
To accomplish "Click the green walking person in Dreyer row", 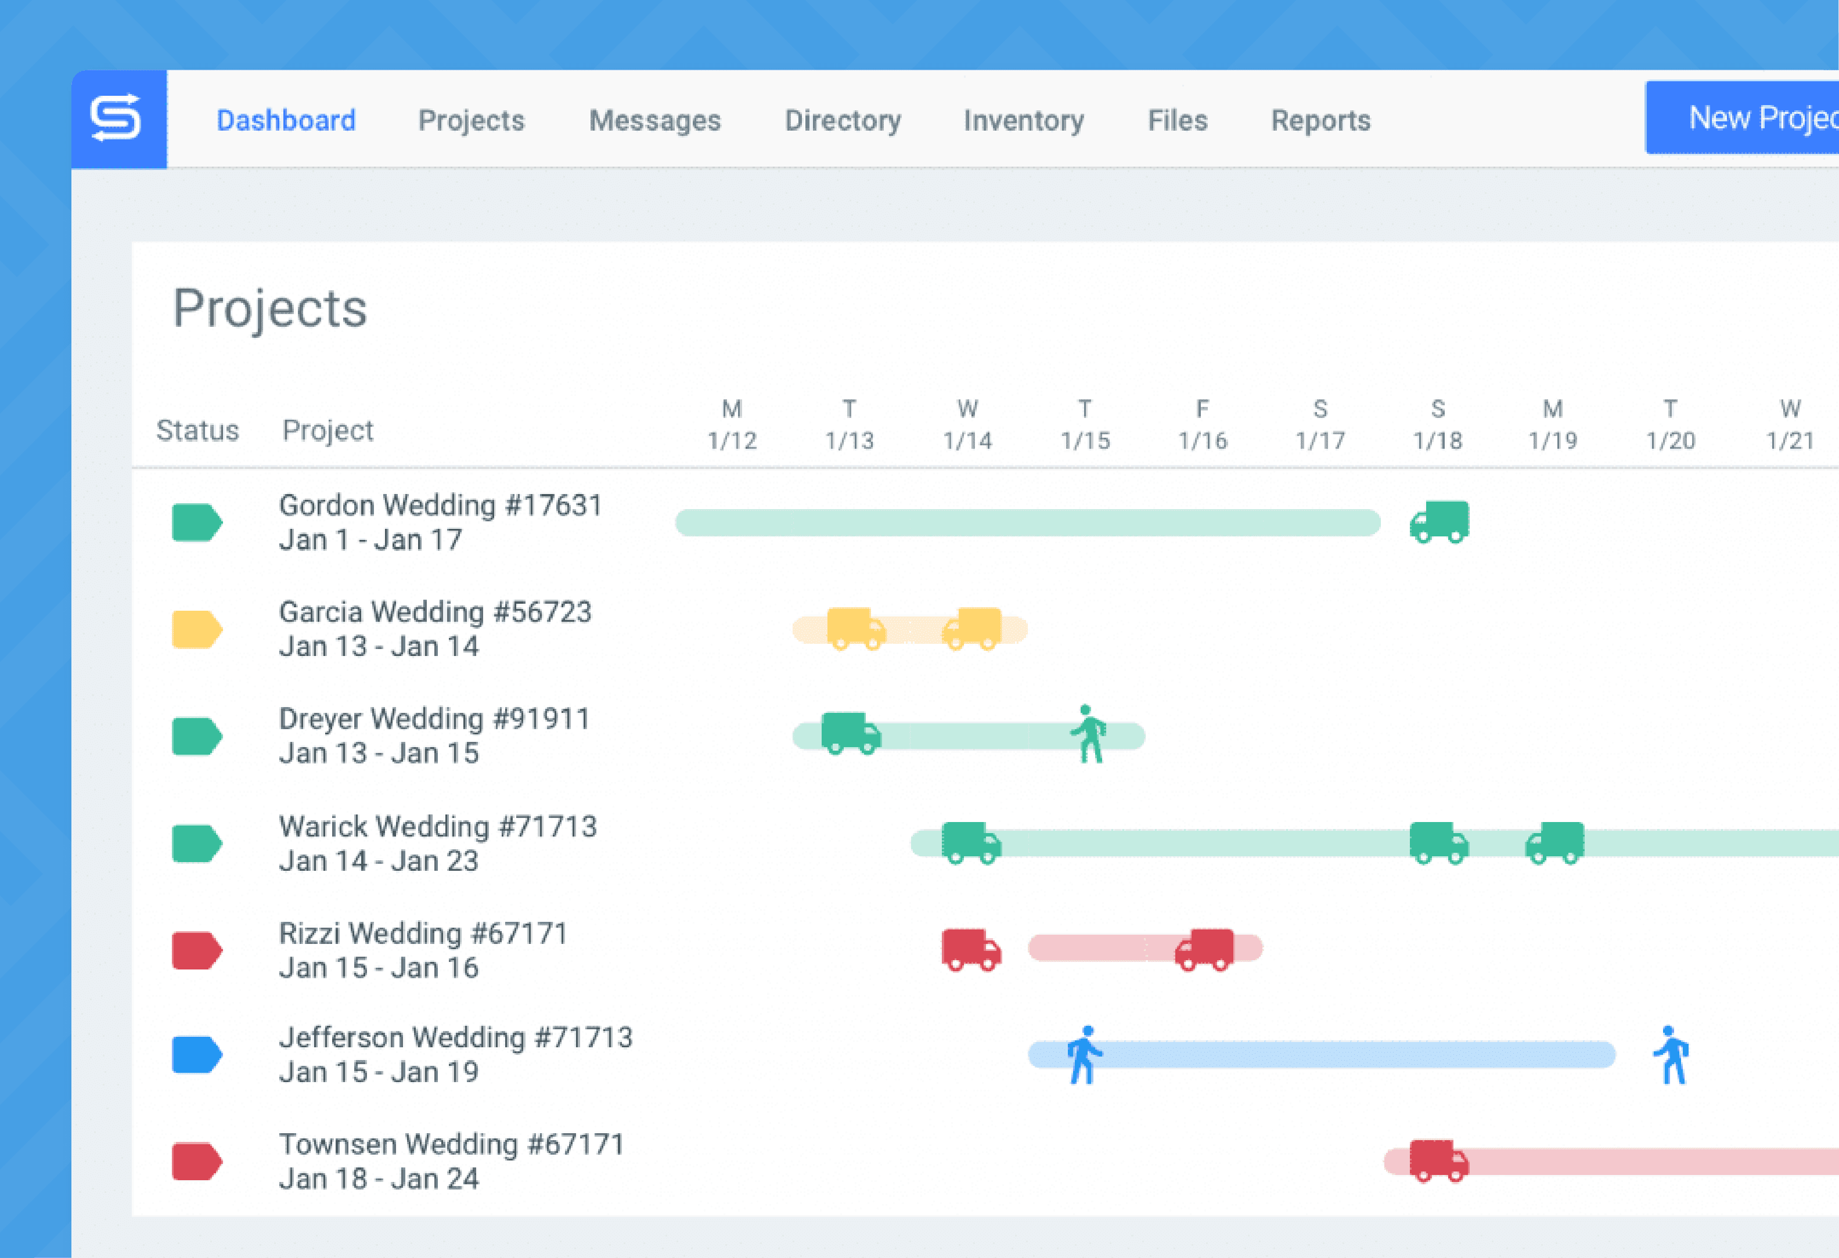I will click(1089, 734).
